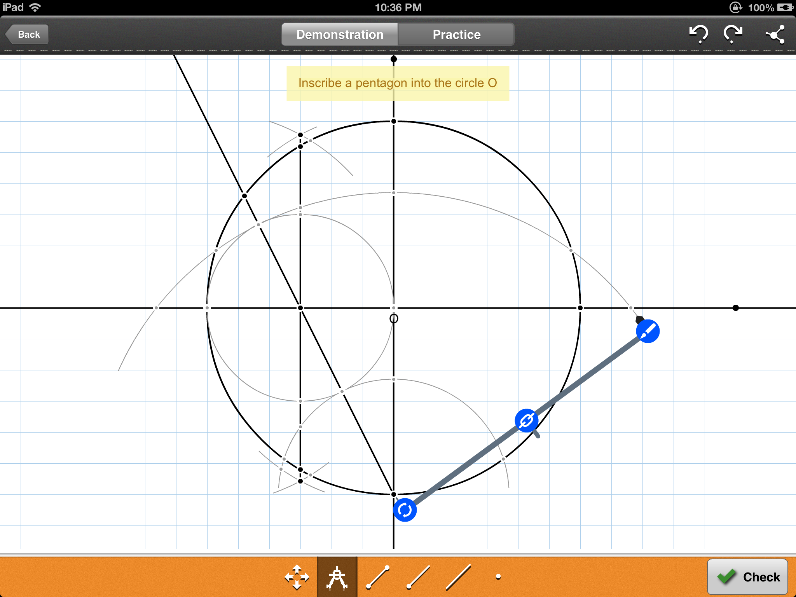Select the line segment tool
The height and width of the screenshot is (597, 796).
(378, 577)
